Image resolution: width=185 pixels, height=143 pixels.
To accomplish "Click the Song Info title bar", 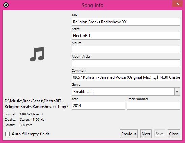I will 92,5.
